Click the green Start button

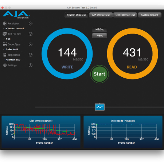(x=99, y=74)
